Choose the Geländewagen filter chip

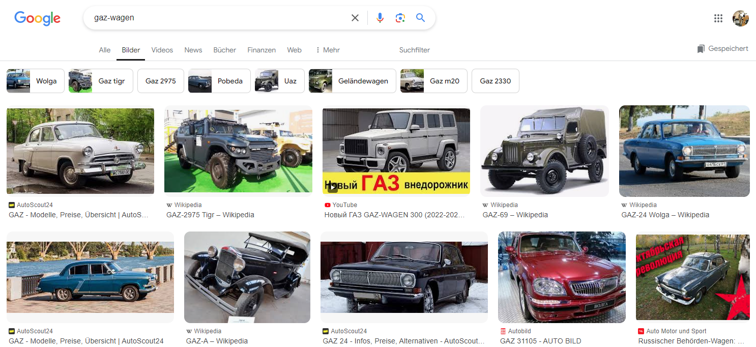[352, 81]
